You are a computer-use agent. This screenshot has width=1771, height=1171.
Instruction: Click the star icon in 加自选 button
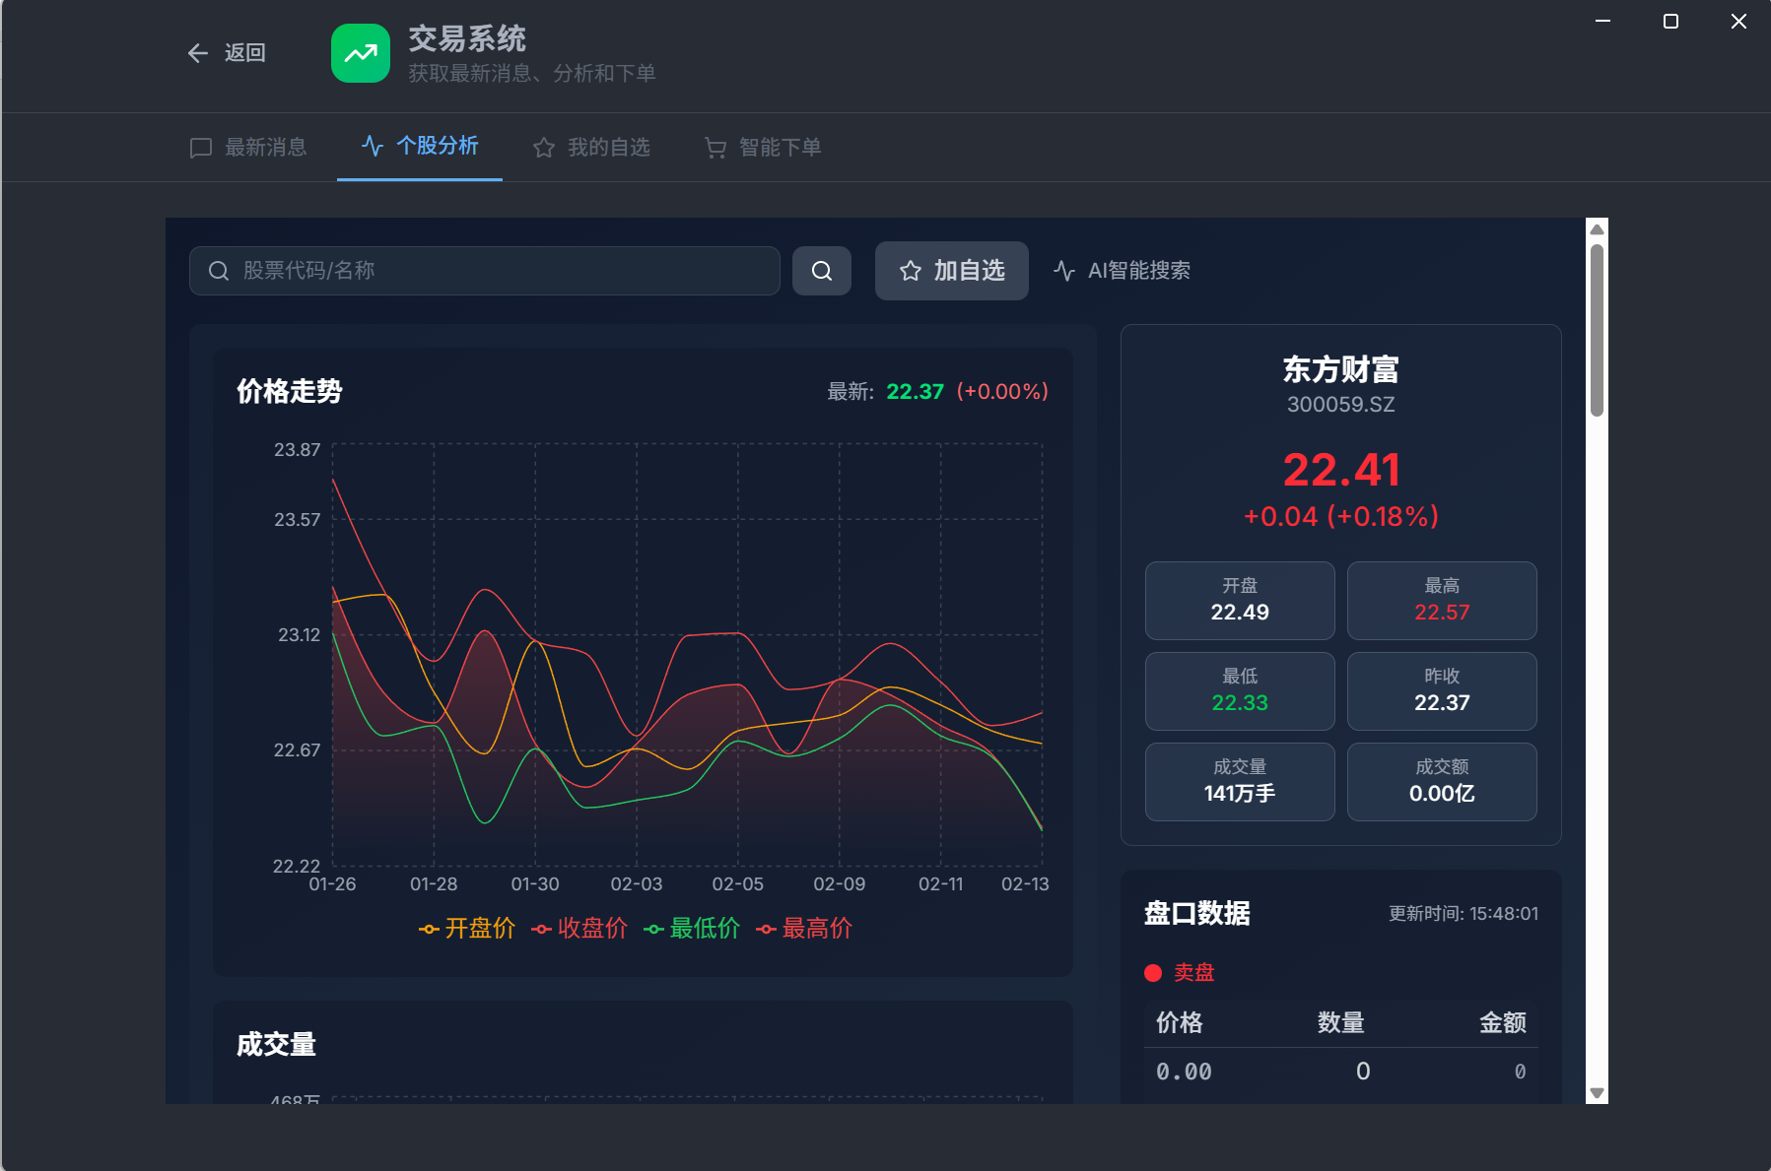[x=911, y=271]
